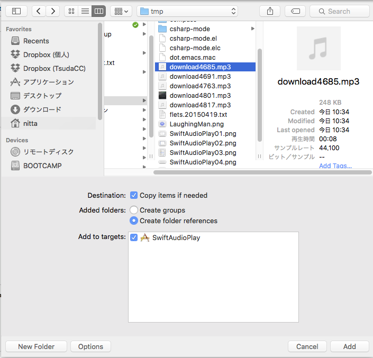Switch to icon view
The image size is (373, 358).
tap(71, 11)
